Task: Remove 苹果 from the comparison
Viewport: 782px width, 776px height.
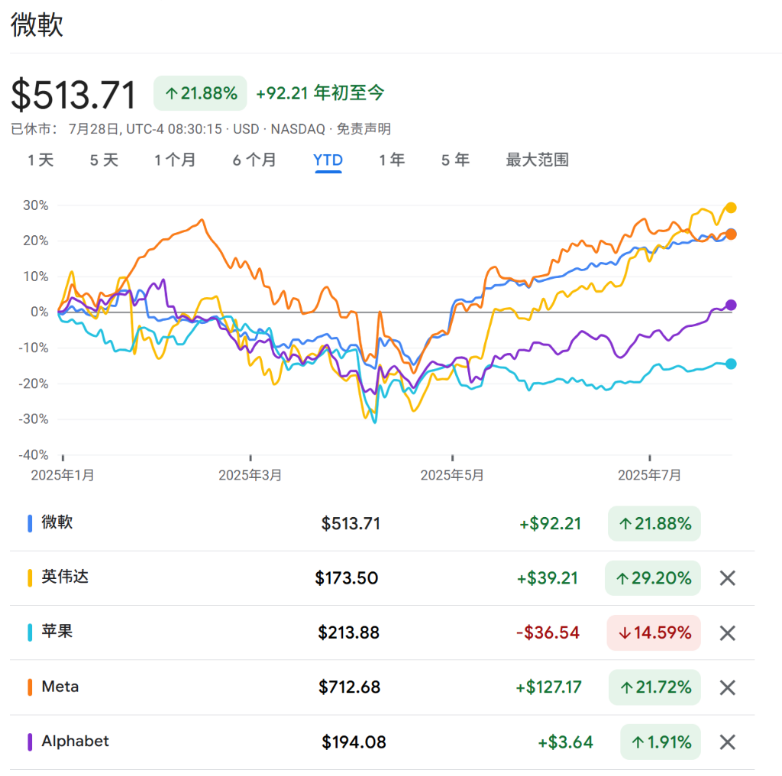Action: (x=727, y=633)
